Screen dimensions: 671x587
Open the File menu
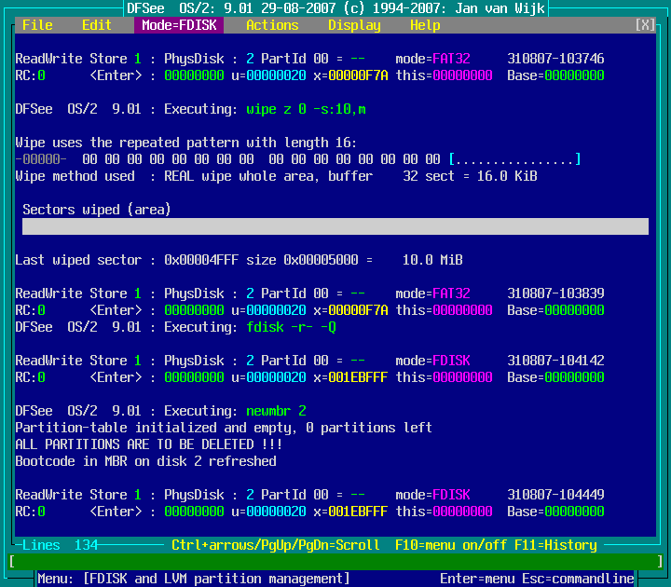(x=37, y=25)
